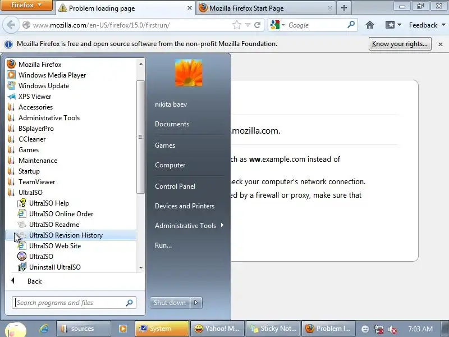Click the Shut down button
Viewport: 449px width, 337px height.
[169, 303]
